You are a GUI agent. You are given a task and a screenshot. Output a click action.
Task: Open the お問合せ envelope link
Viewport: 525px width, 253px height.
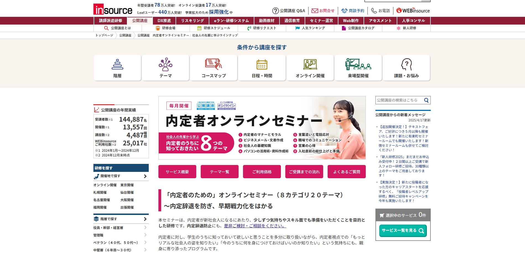(x=323, y=11)
